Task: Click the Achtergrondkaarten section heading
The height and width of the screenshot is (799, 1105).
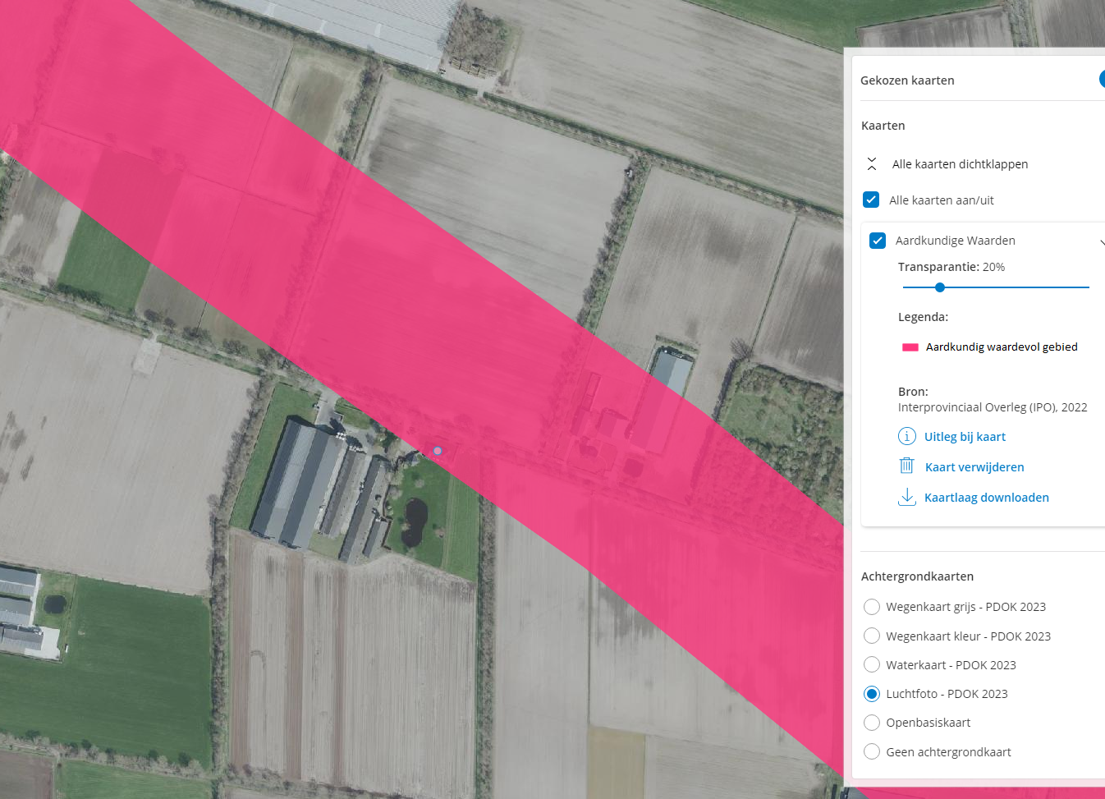Action: [x=917, y=576]
